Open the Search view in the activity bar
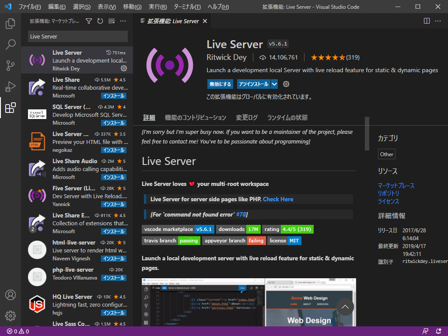The height and width of the screenshot is (336, 448). (10, 44)
